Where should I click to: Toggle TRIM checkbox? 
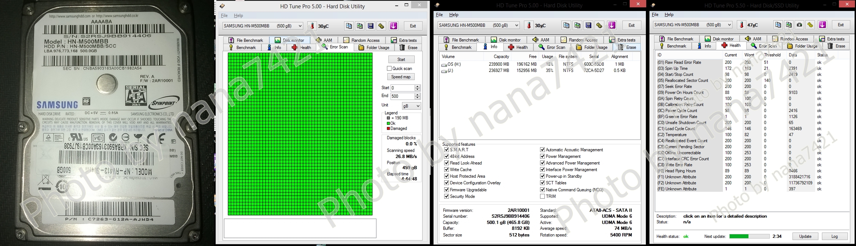pos(542,196)
